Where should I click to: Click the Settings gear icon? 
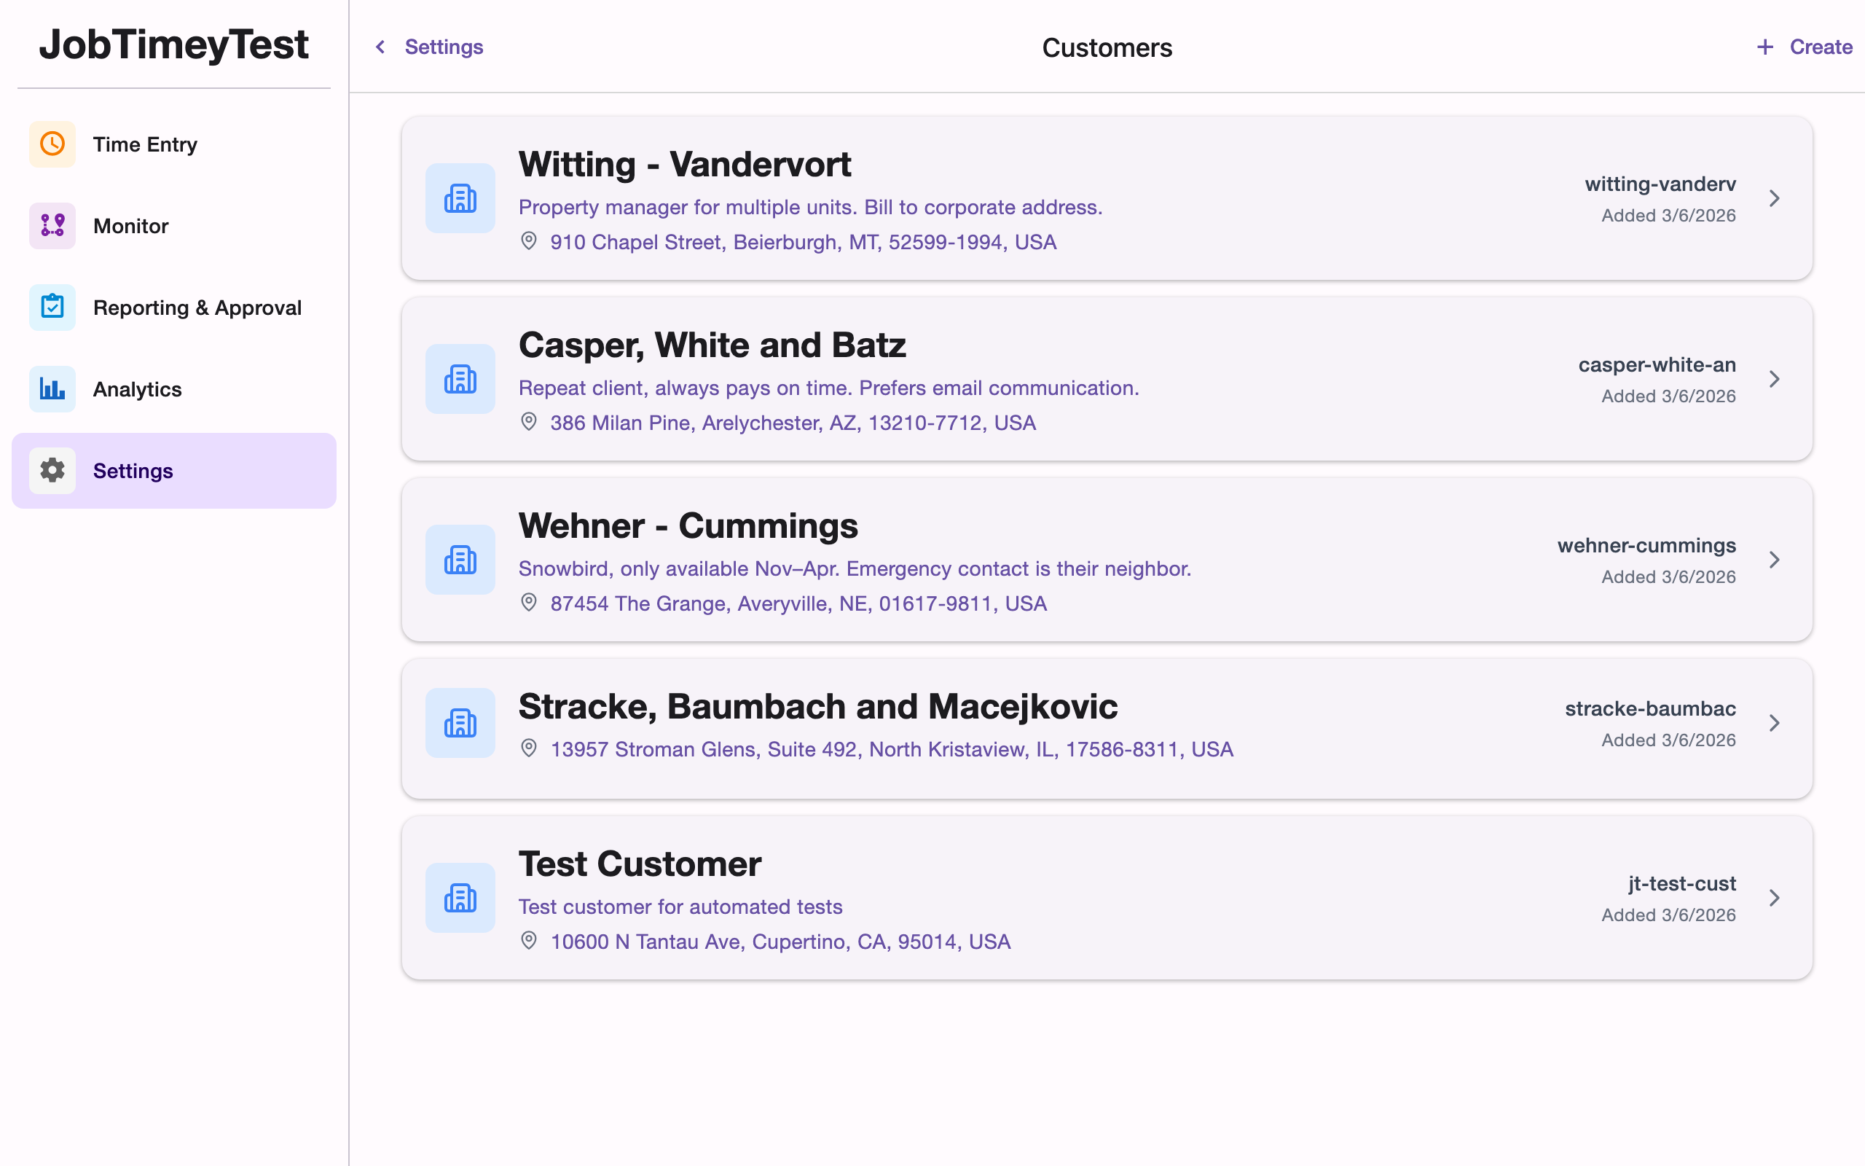coord(52,471)
